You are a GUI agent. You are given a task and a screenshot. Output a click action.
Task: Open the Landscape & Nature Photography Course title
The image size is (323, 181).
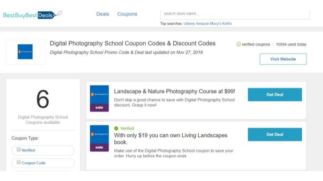tap(175, 91)
